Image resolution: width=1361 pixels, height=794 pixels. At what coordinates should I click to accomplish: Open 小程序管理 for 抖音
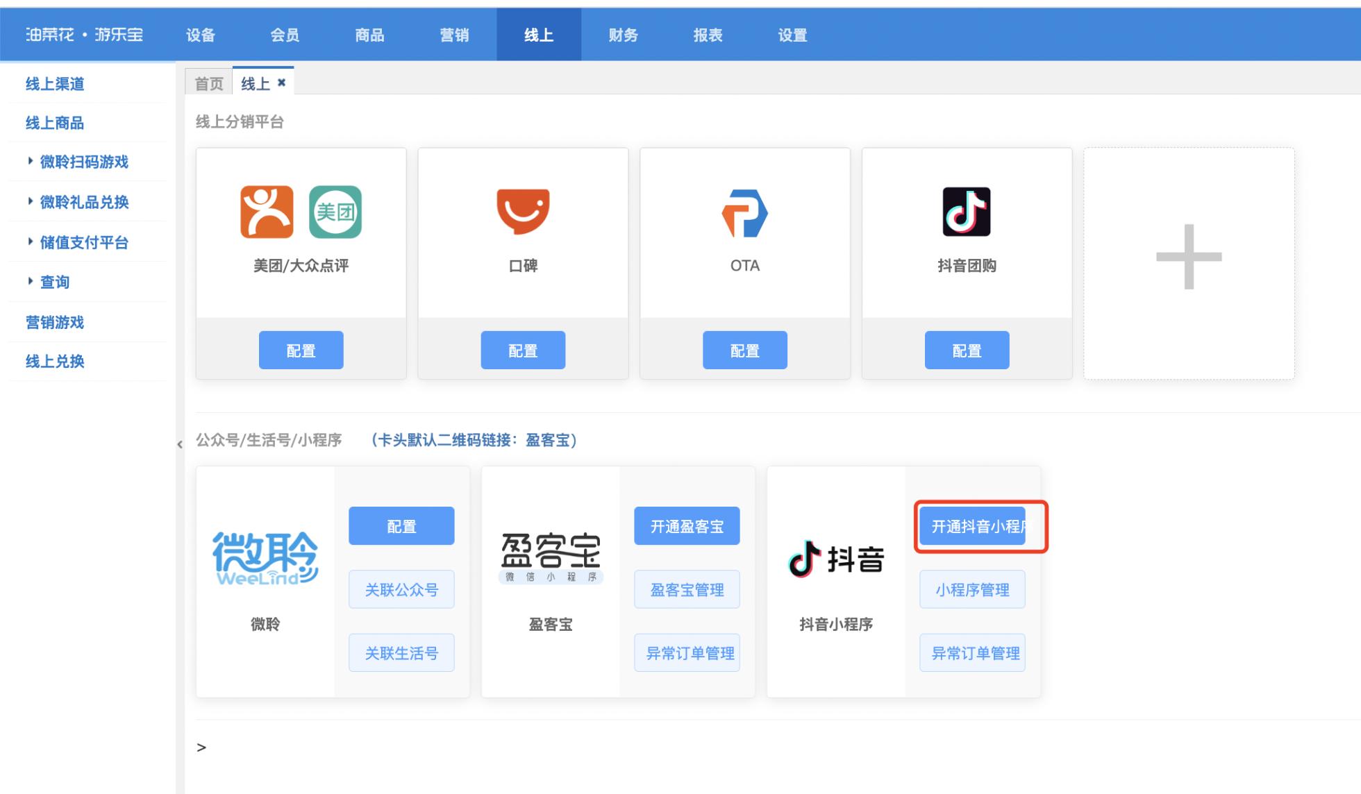pyautogui.click(x=972, y=589)
